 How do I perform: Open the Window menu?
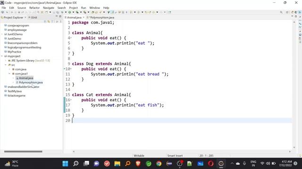[x=94, y=8]
